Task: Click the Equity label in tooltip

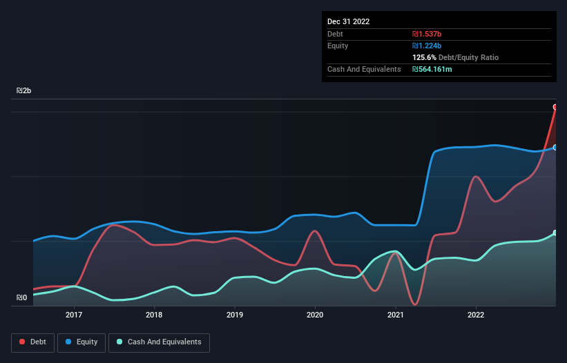Action: (338, 46)
